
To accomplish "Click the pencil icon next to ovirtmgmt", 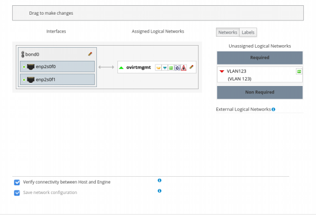I will [192, 67].
